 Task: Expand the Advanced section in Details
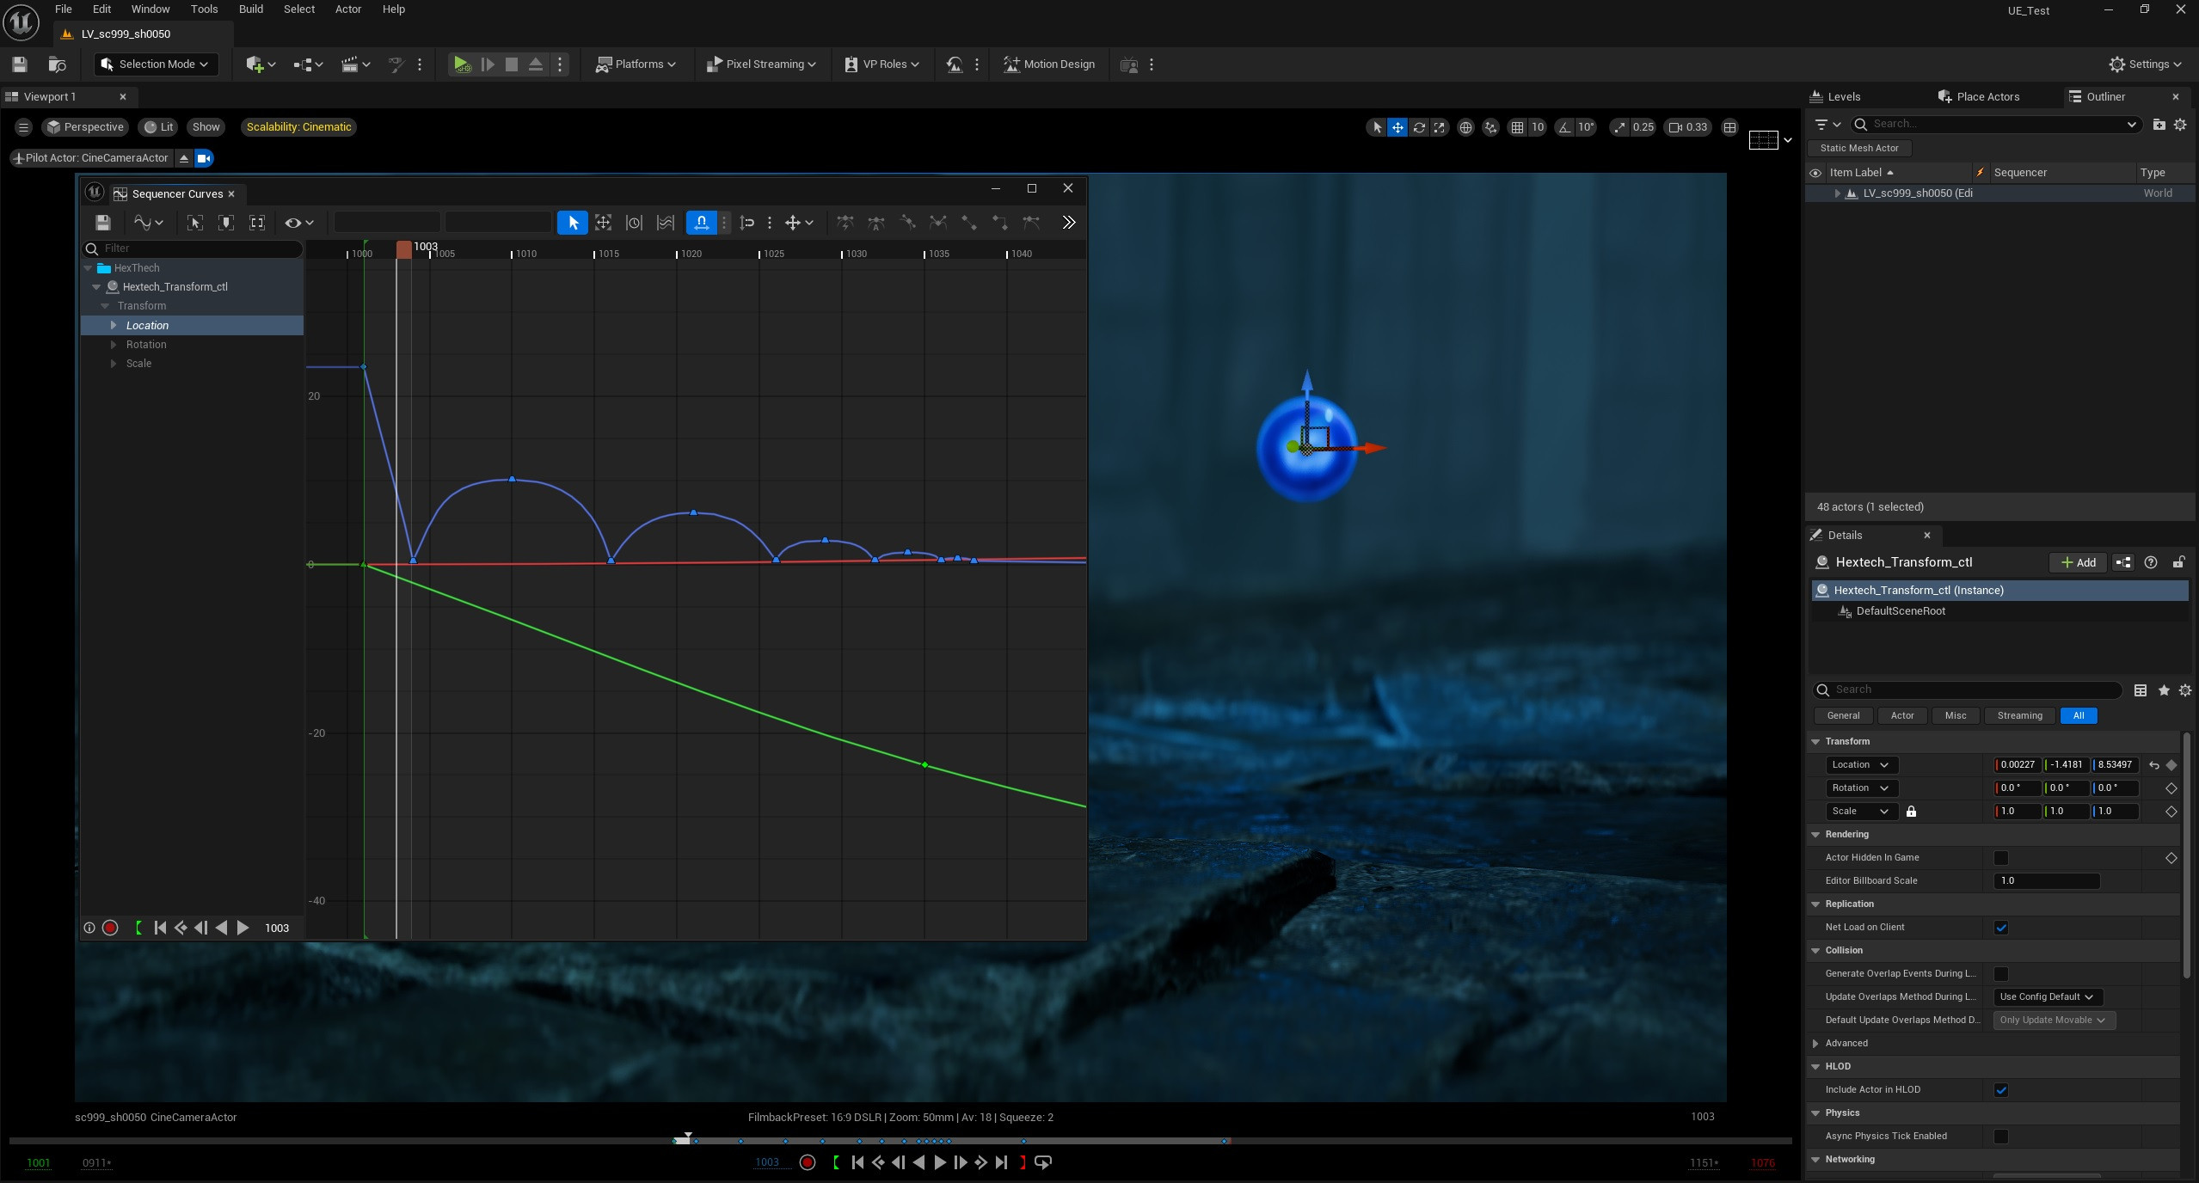click(1815, 1044)
